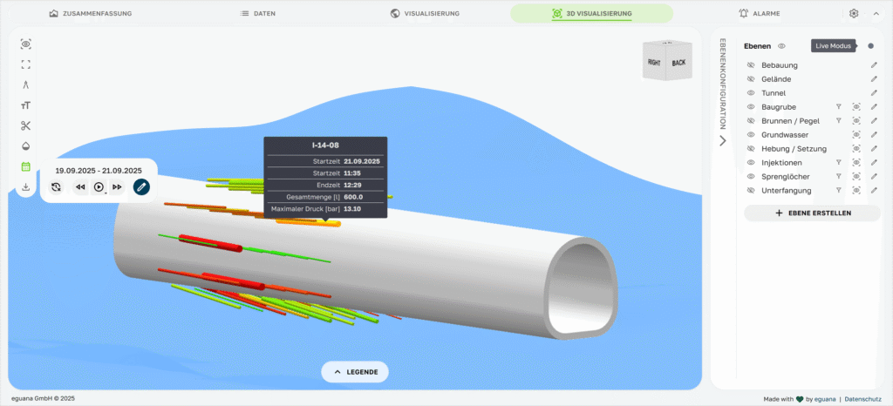The height and width of the screenshot is (406, 893).
Task: Click the text size tool icon
Action: click(25, 105)
